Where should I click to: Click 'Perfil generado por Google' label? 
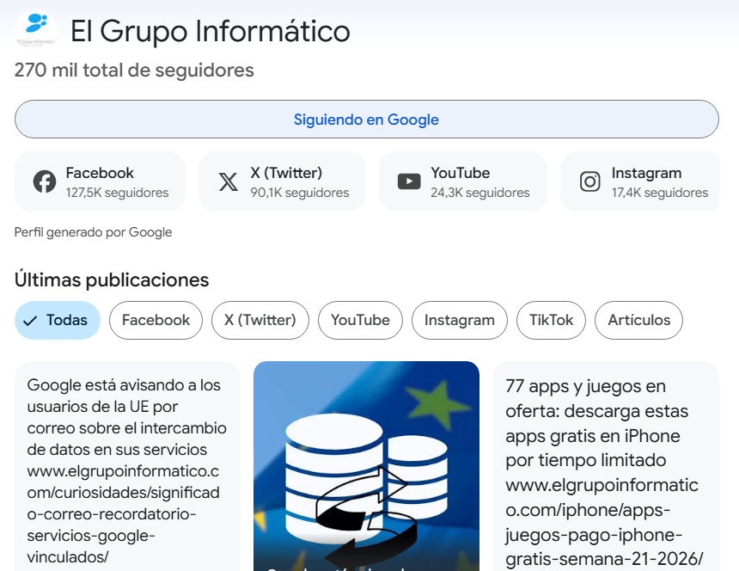[x=94, y=232]
